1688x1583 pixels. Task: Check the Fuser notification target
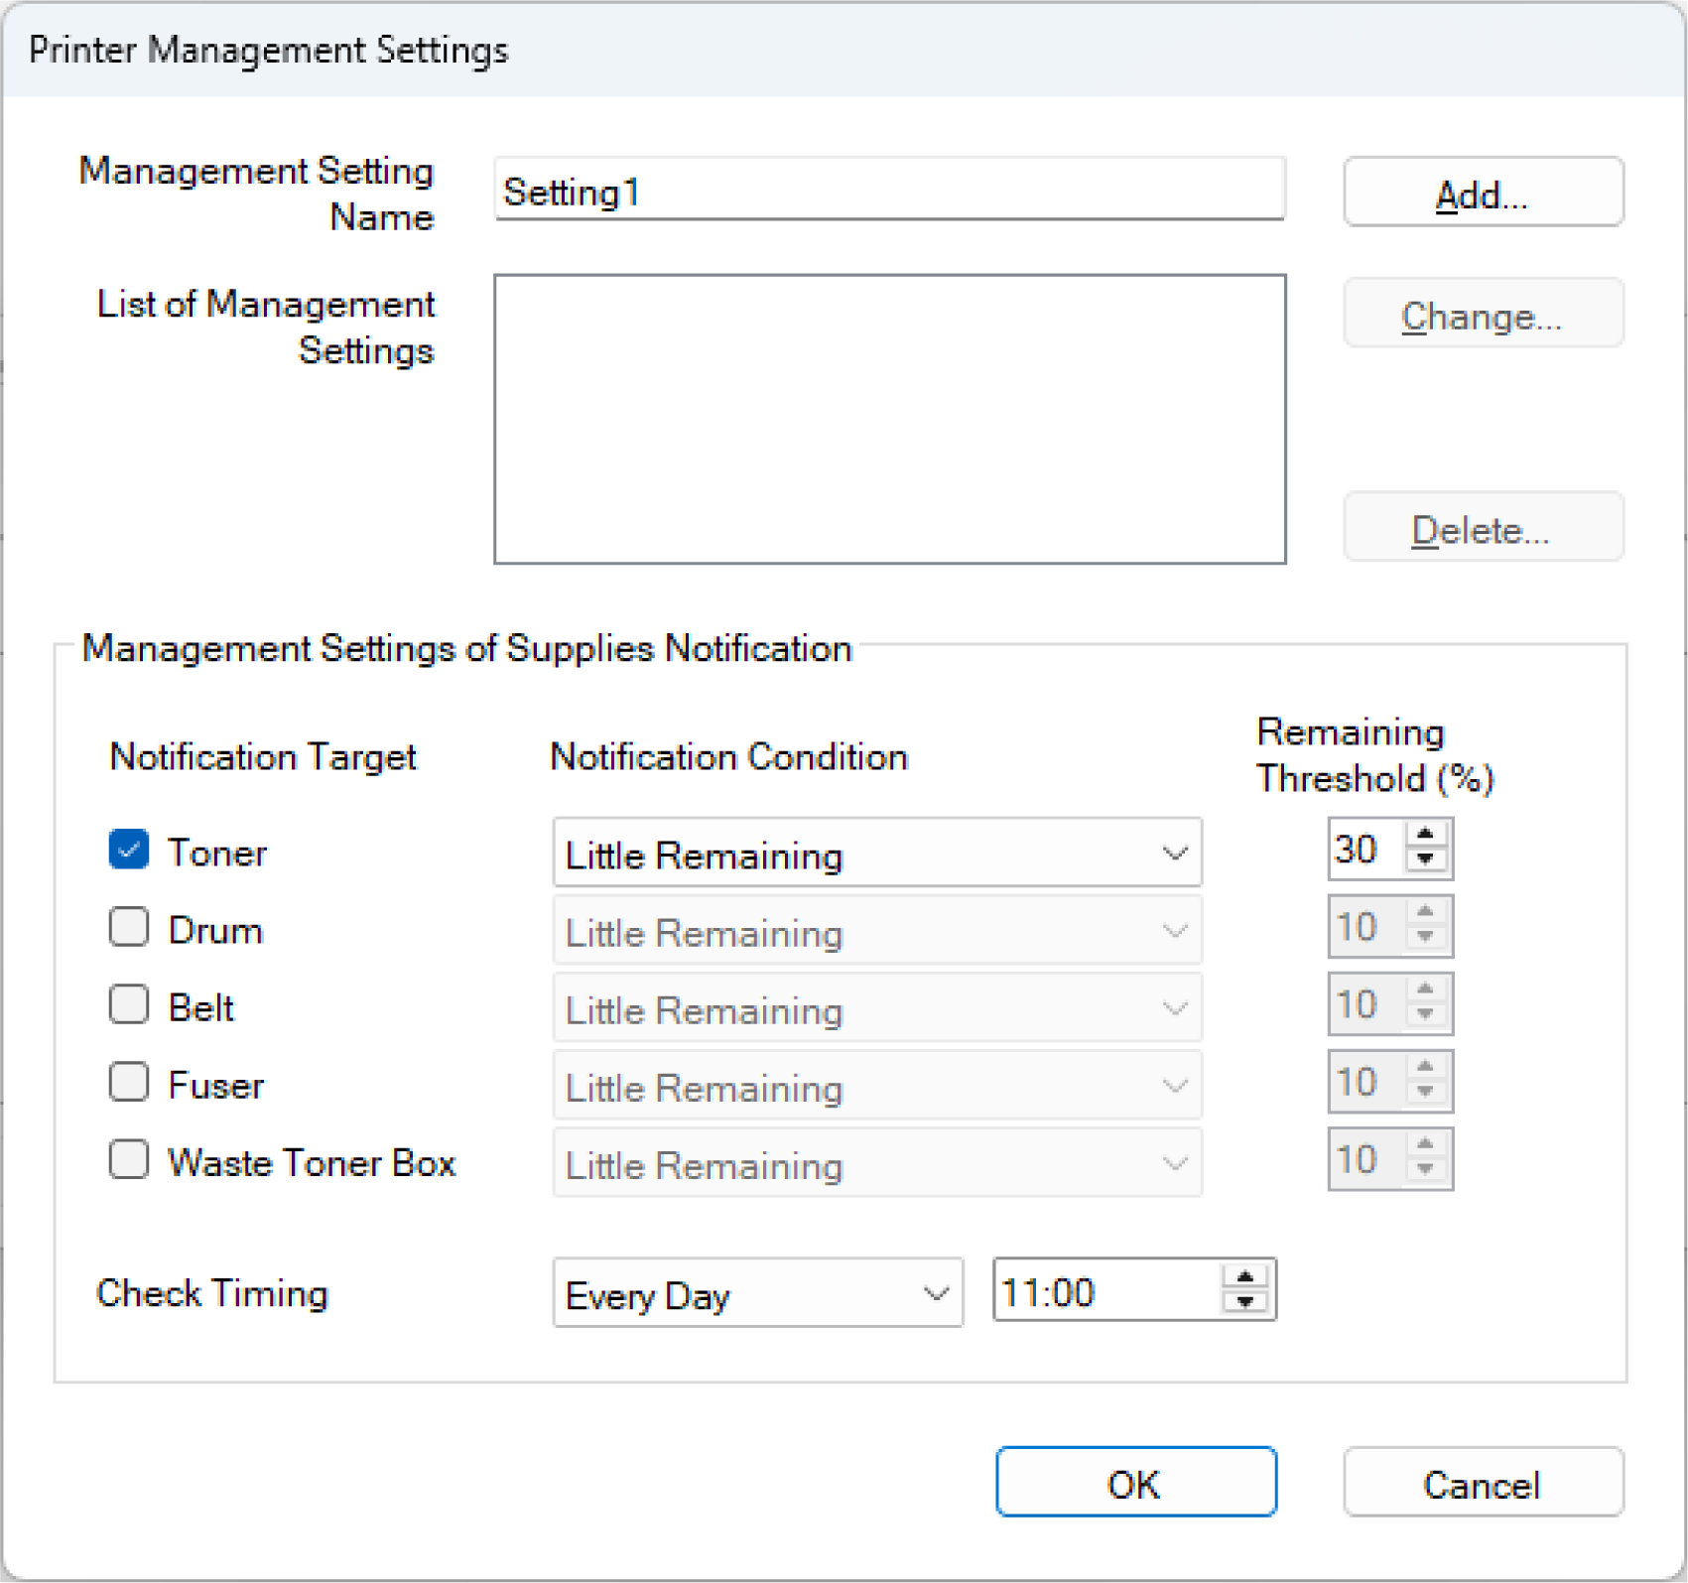point(129,1083)
